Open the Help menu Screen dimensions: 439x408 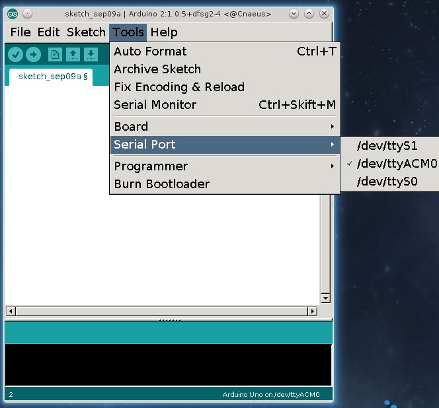pos(164,32)
